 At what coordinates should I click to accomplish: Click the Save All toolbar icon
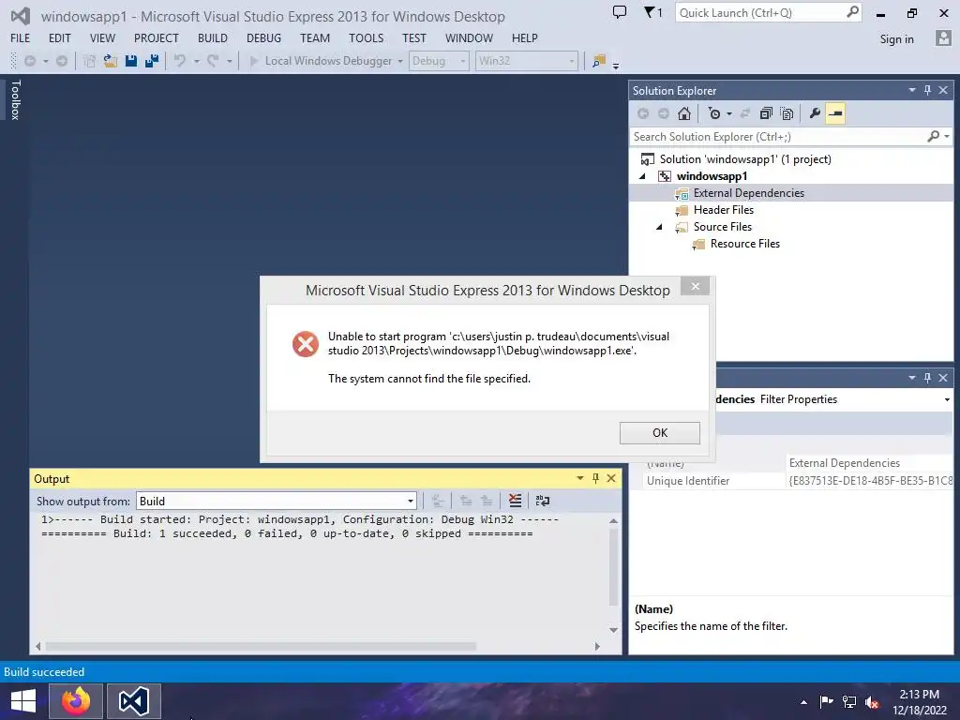click(x=151, y=61)
